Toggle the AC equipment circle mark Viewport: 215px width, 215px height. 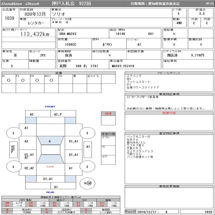[9, 80]
